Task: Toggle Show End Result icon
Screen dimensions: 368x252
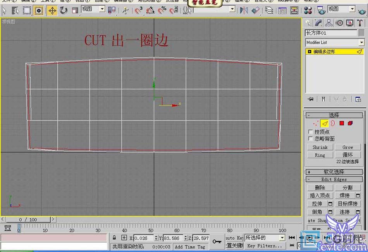Action: (323, 99)
